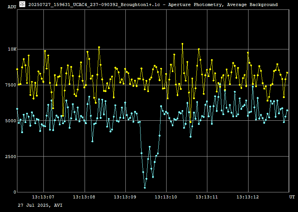Select the 13:13:10 time tick label
Screen dimensions: 298x212
[x=166, y=197]
